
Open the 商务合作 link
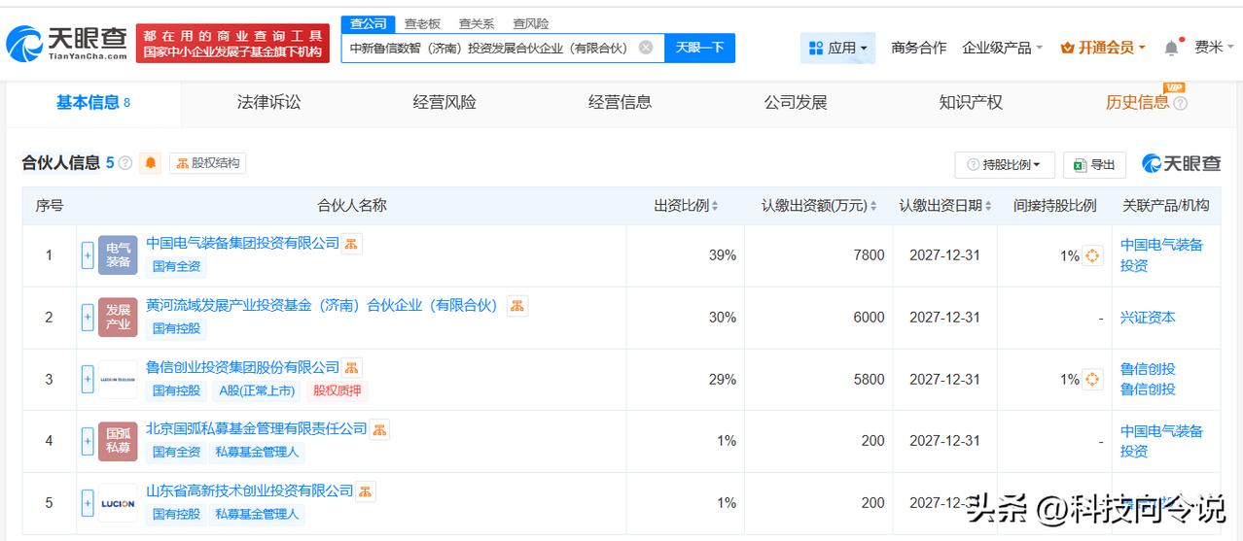(918, 48)
